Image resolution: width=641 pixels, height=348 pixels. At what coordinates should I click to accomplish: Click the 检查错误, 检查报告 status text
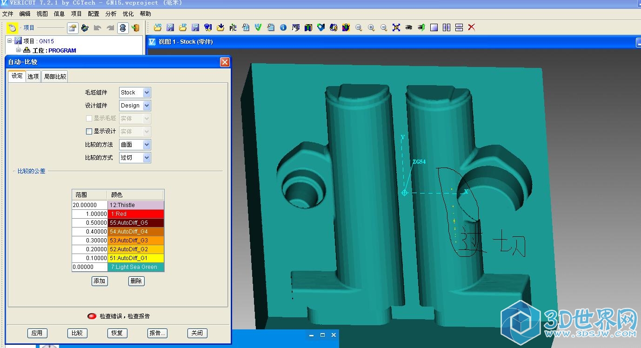(125, 316)
